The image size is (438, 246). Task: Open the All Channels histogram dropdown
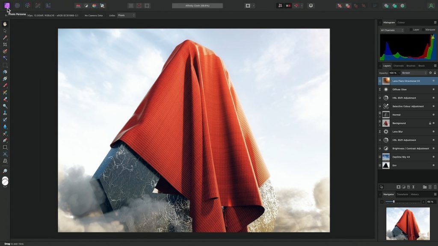(392, 30)
